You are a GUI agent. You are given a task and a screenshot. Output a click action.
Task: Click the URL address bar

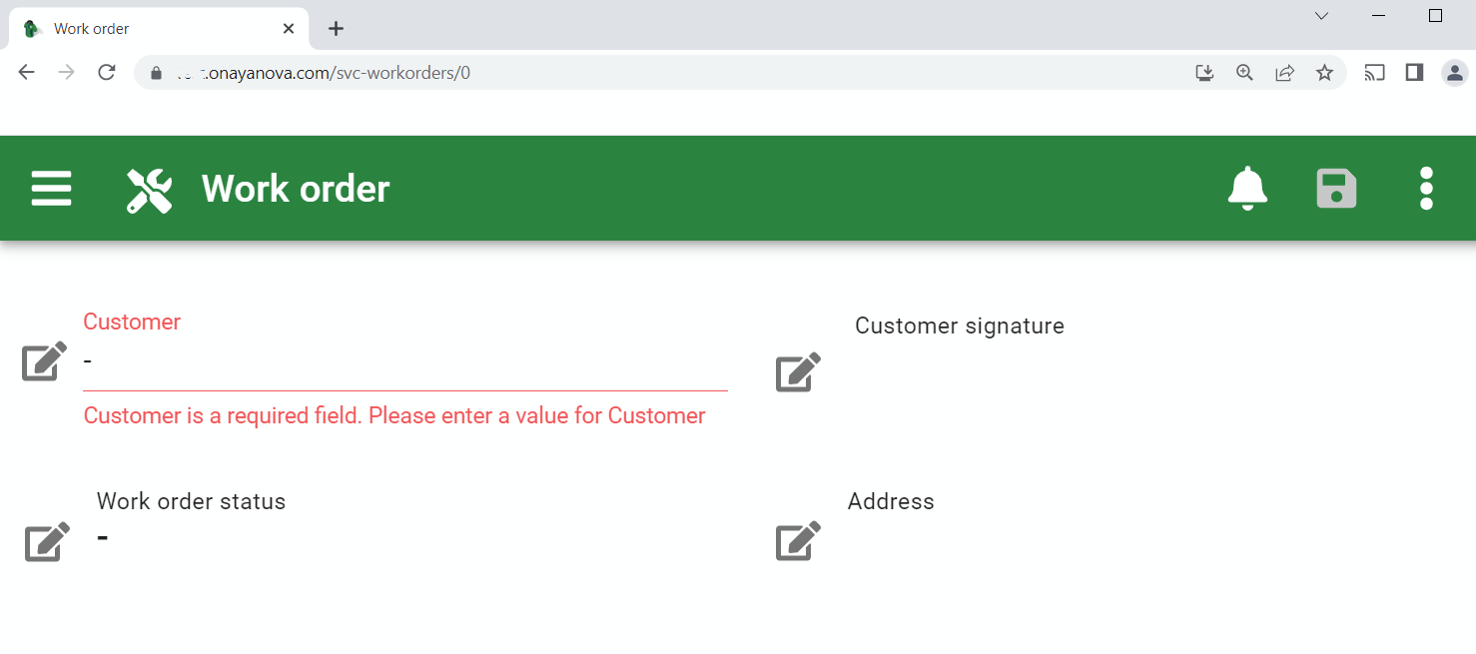659,72
